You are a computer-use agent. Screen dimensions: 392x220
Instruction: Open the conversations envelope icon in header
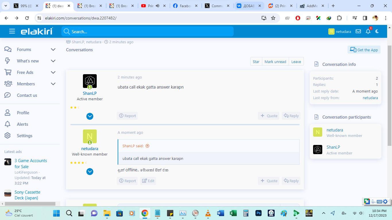point(358,32)
